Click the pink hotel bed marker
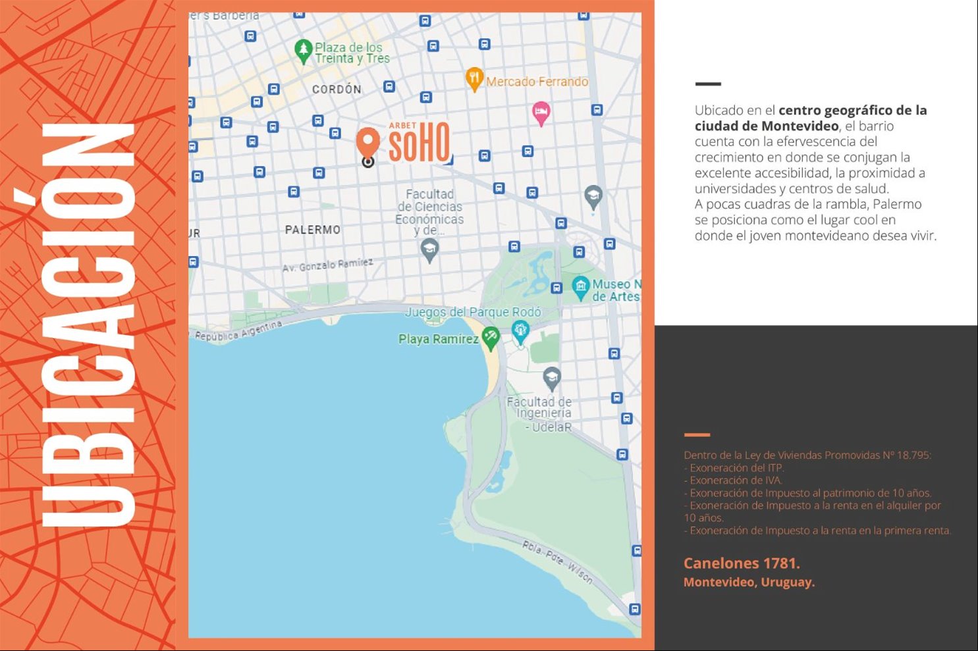 541,113
